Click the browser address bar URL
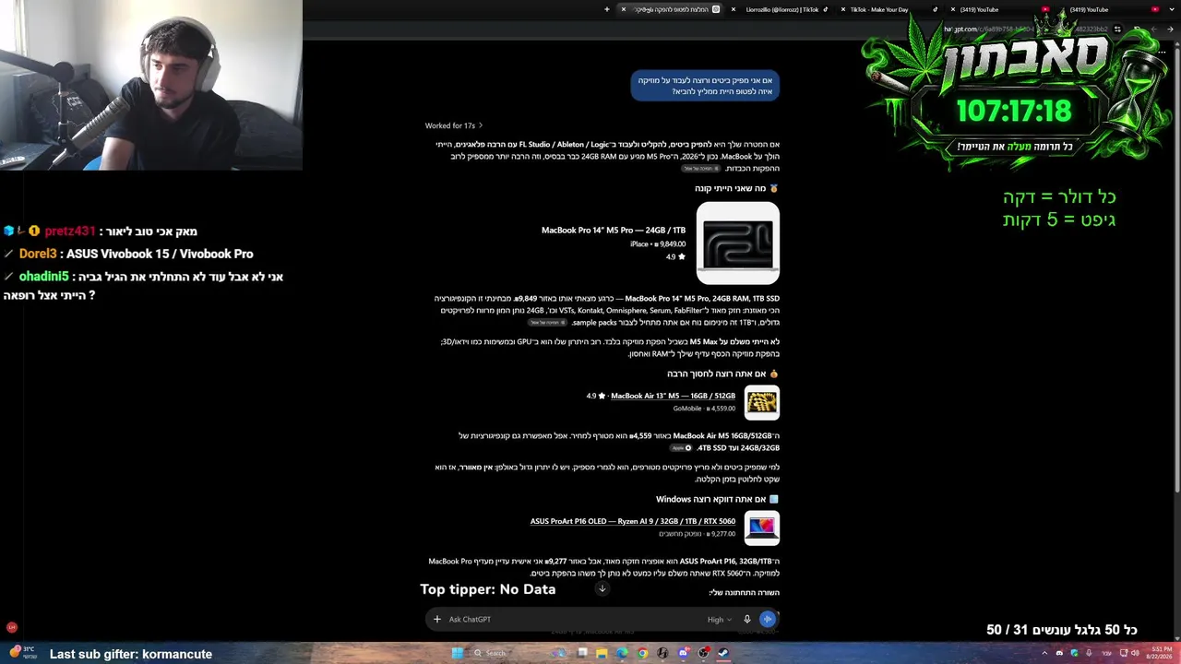1181x664 pixels. pyautogui.click(x=1024, y=30)
